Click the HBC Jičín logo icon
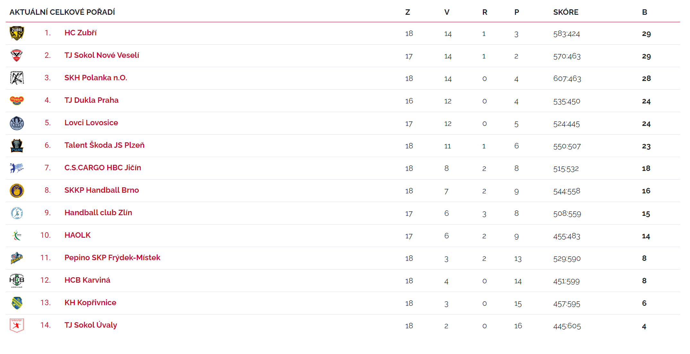The width and height of the screenshot is (690, 354). click(17, 168)
